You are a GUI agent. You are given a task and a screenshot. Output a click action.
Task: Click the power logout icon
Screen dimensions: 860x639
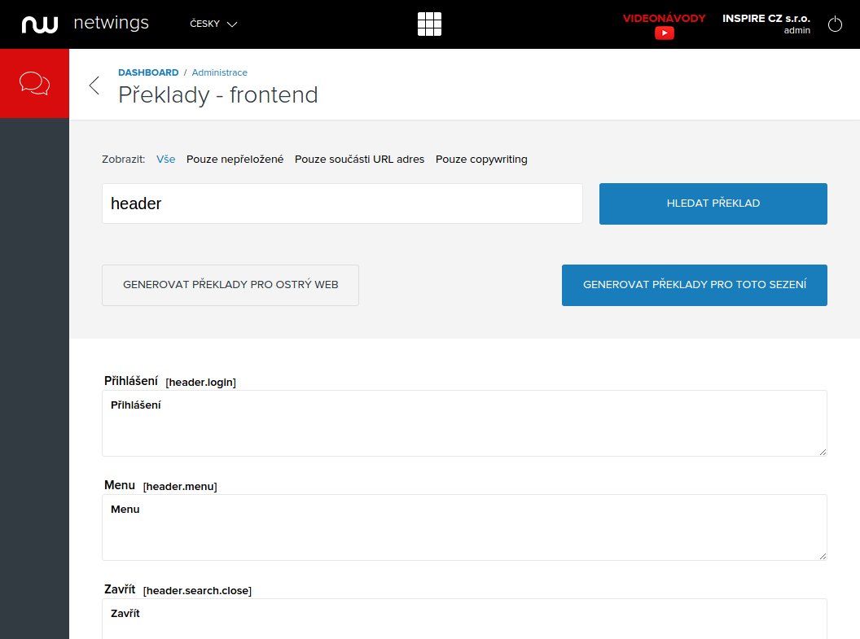(835, 24)
